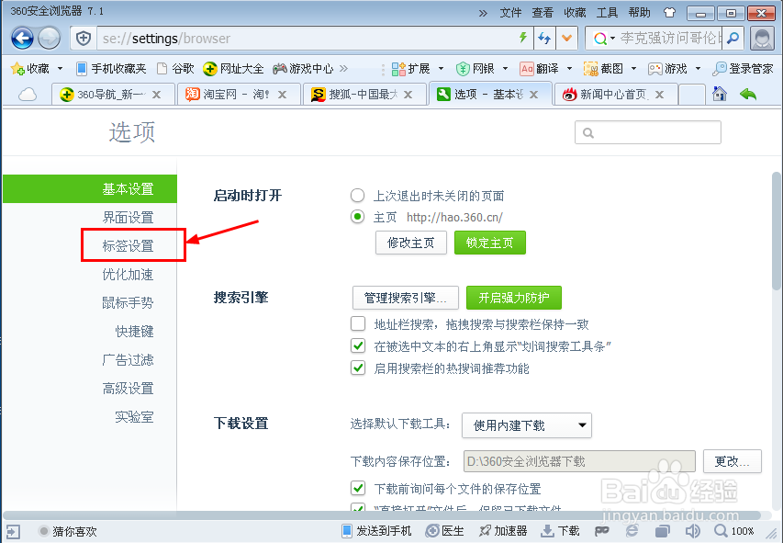Open the 网址大全 bookmark

tap(233, 69)
